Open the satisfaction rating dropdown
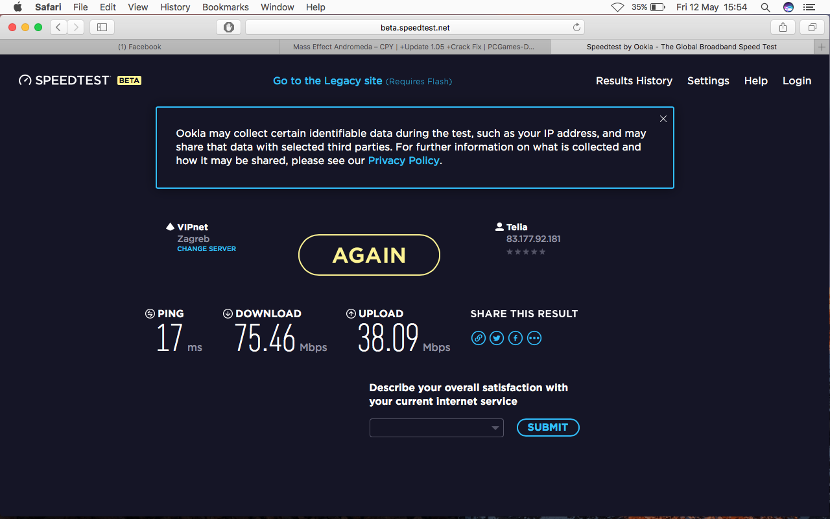The height and width of the screenshot is (519, 830). tap(436, 428)
